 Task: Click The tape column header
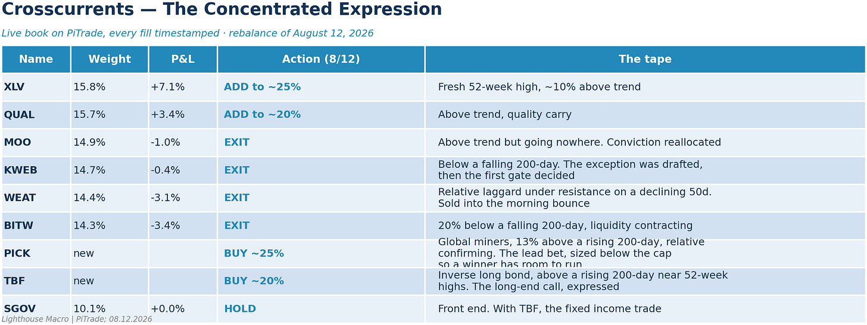645,60
